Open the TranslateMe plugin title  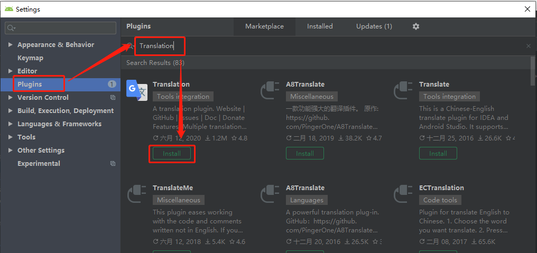coord(173,188)
